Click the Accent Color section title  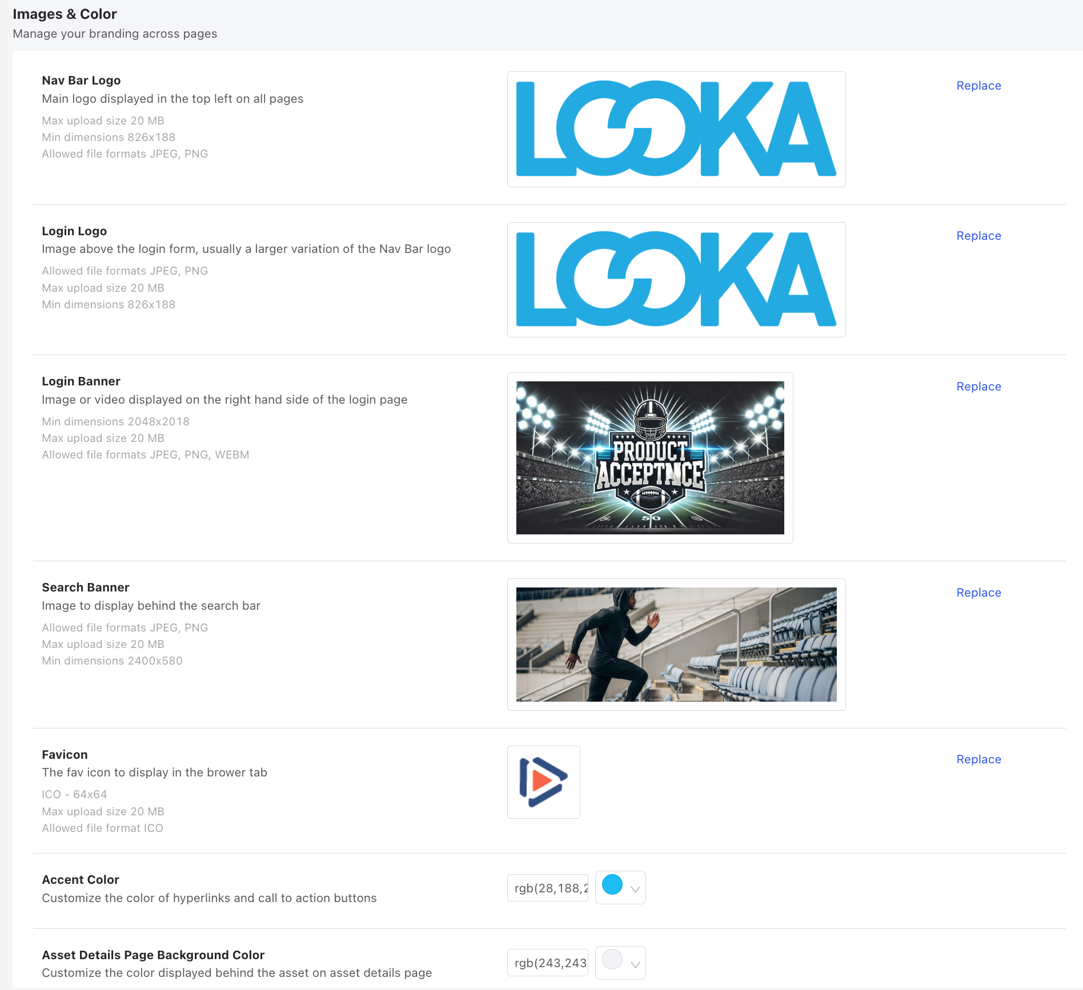point(81,880)
